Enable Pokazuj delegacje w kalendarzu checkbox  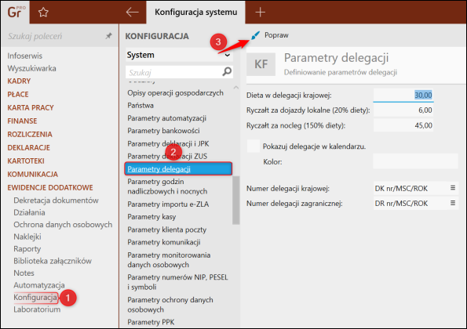coord(254,146)
